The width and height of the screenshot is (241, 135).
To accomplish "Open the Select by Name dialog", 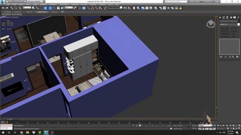I will coord(37,8).
